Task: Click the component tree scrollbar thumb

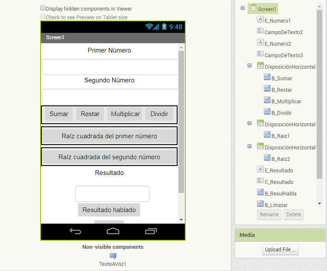Action: (x=319, y=94)
